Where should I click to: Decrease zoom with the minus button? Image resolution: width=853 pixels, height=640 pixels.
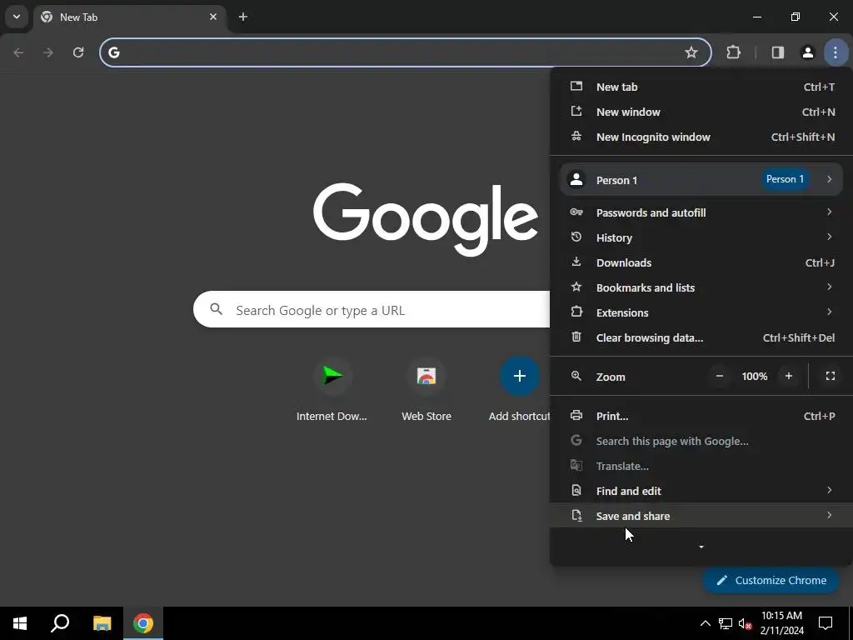(x=719, y=376)
